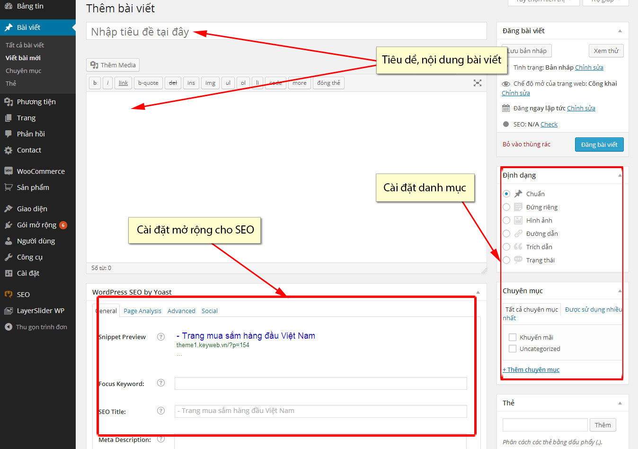Tick the Khuyến mãi category checkbox

coord(512,337)
